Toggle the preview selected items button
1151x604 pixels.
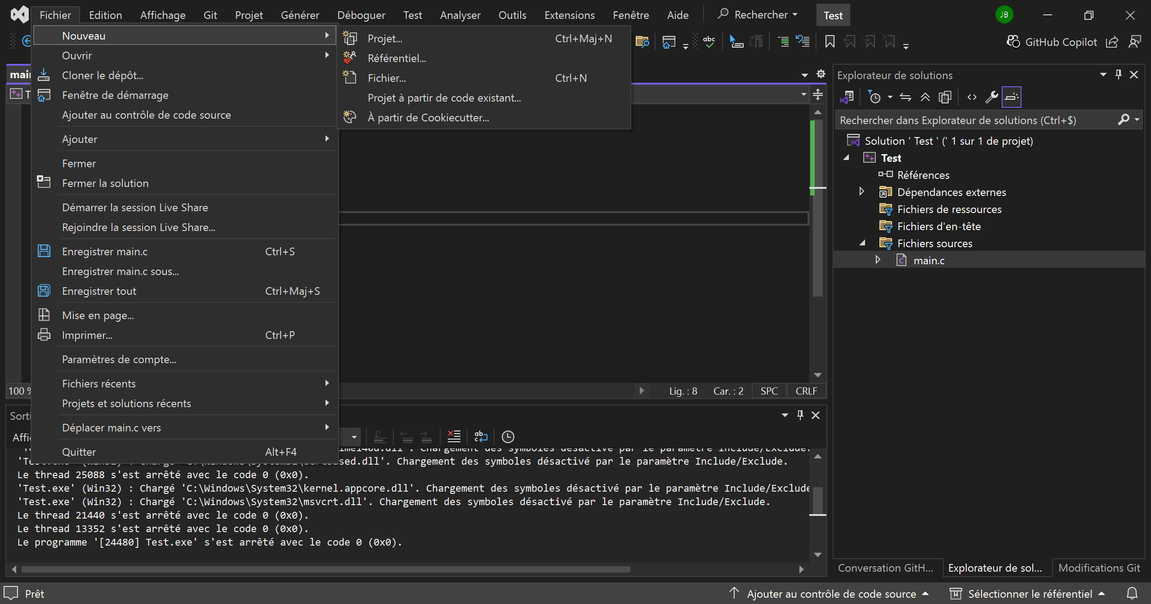(x=1011, y=97)
